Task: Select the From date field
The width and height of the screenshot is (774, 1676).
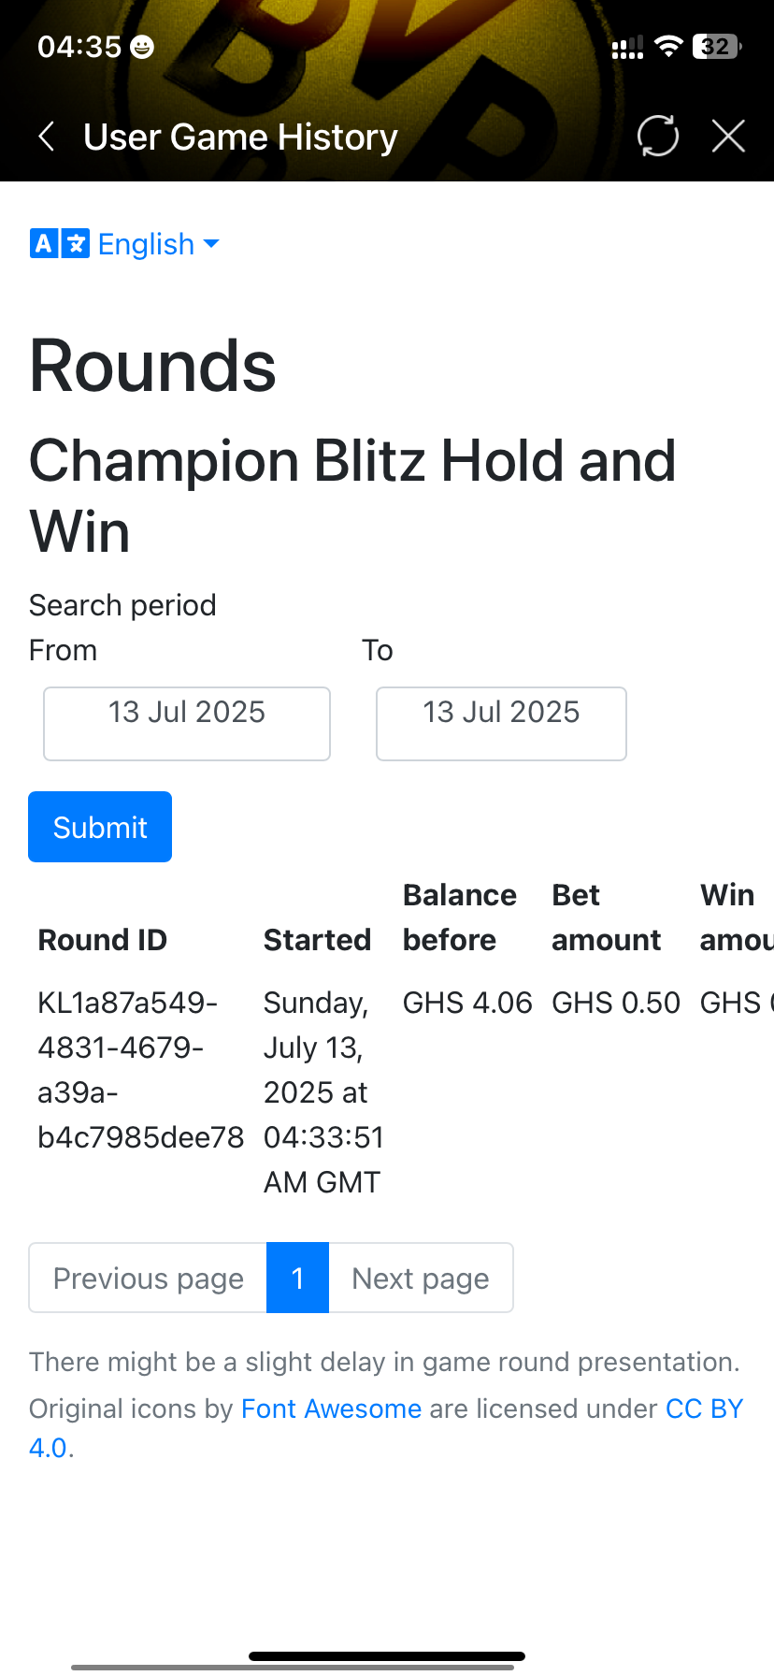Action: click(187, 724)
